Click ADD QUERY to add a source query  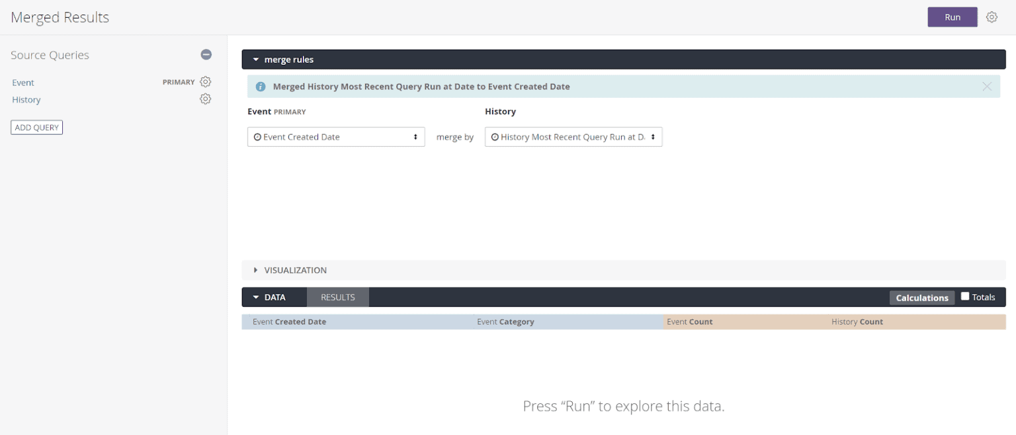(36, 127)
